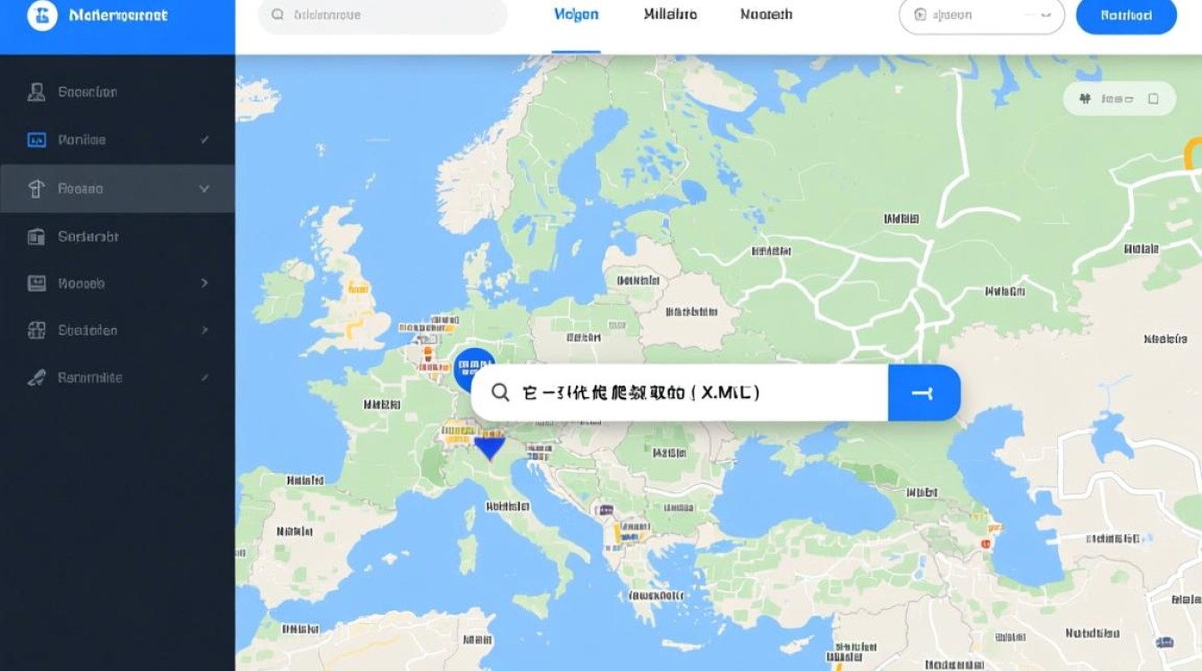This screenshot has width=1202, height=671.
Task: Click the blue round marker on the map
Action: (x=473, y=369)
